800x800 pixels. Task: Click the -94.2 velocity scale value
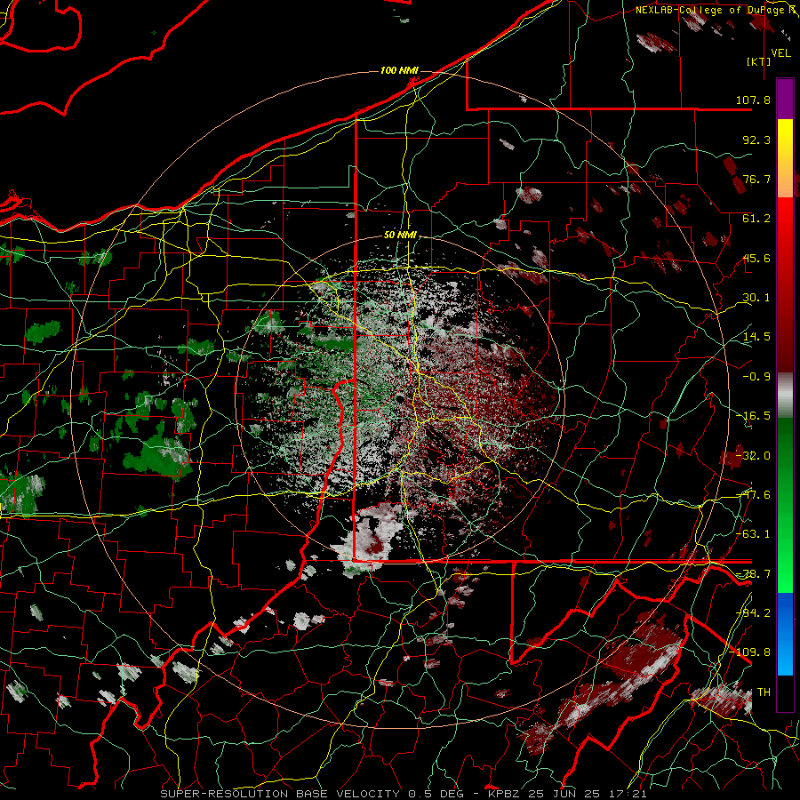click(753, 613)
